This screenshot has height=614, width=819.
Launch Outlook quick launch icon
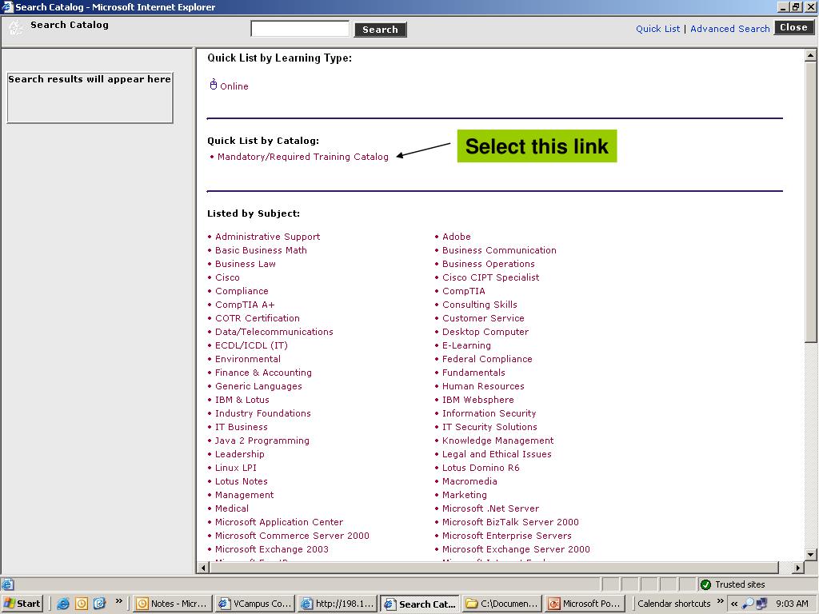(x=82, y=604)
